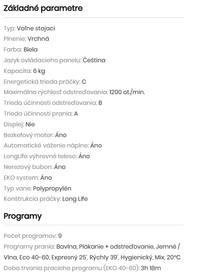The width and height of the screenshot is (197, 279).
Task: Click the energy class value C
Action: (x=84, y=82)
